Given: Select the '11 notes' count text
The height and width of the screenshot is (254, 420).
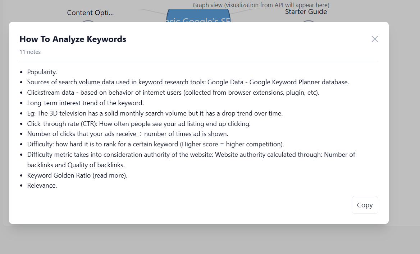Looking at the screenshot, I should [30, 52].
